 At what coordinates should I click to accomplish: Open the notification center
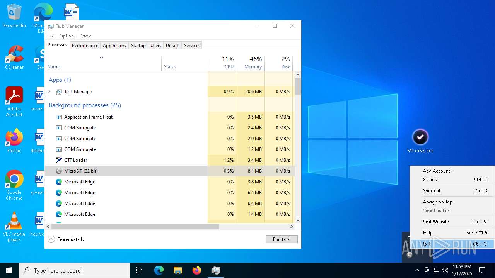(482, 270)
